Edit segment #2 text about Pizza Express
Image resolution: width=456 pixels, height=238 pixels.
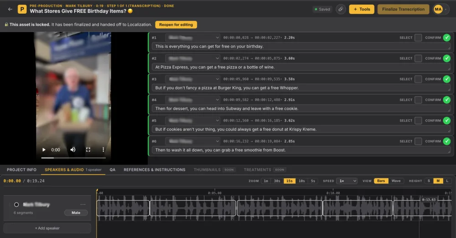[x=301, y=67]
